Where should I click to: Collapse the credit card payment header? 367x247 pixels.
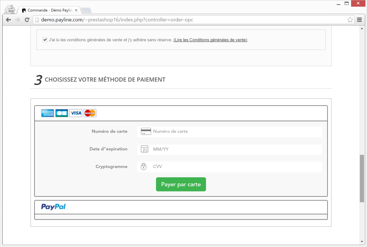tap(181, 113)
